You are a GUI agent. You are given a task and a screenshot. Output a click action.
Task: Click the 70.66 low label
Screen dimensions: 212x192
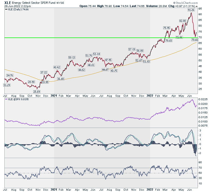coord(195,40)
